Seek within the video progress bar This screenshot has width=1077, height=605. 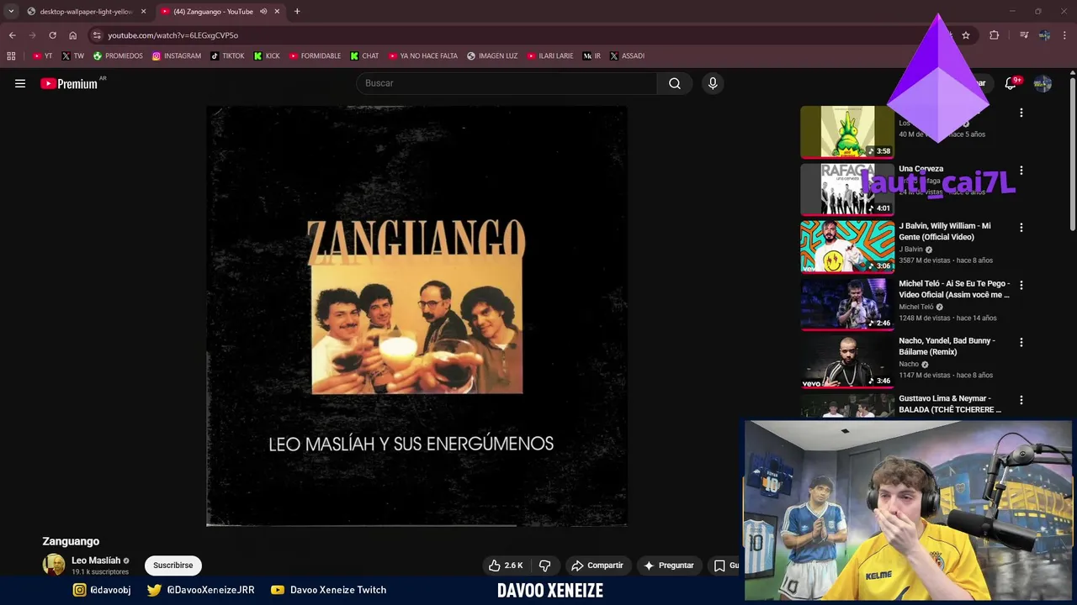[416, 526]
